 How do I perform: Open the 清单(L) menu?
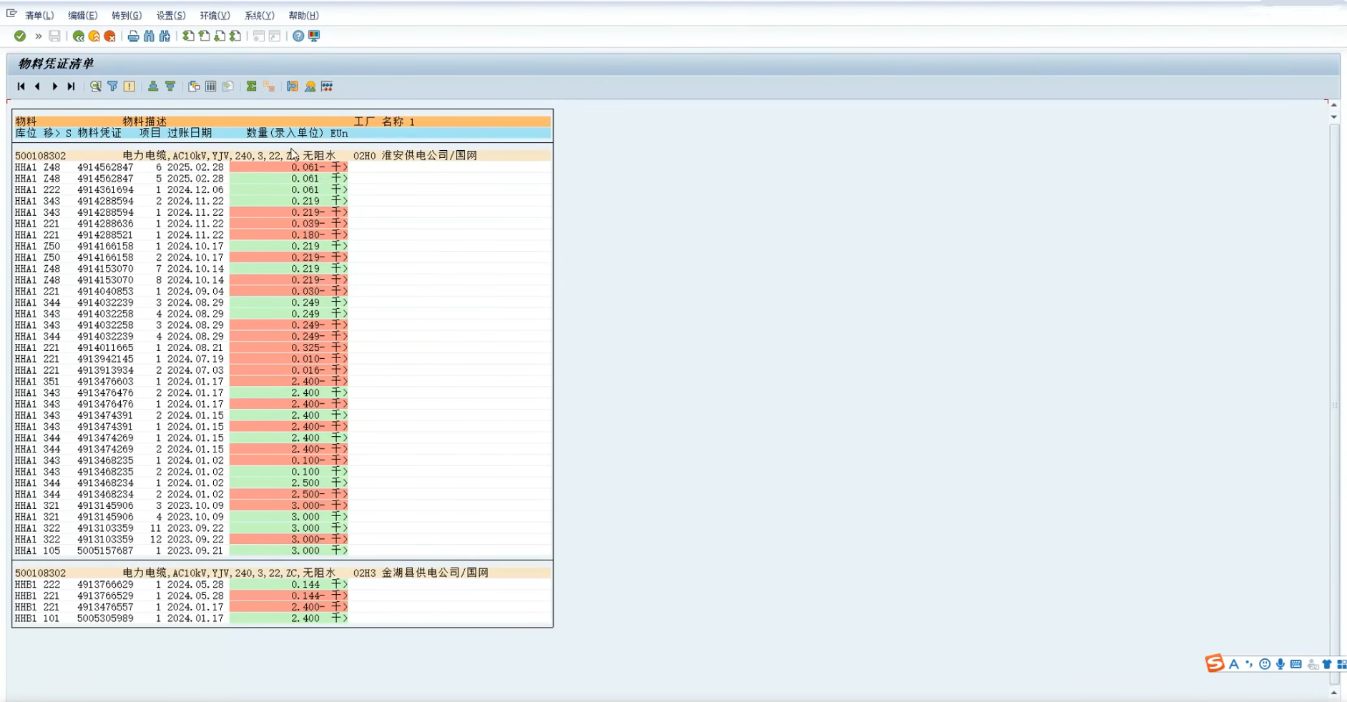39,15
